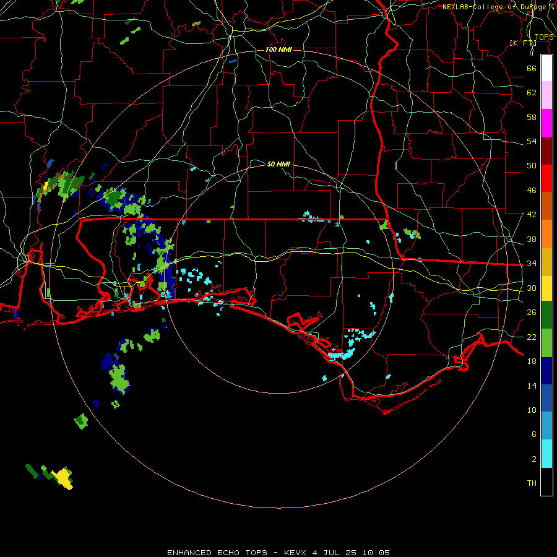Click the magenta legend swatch
The image size is (557, 557).
[546, 123]
